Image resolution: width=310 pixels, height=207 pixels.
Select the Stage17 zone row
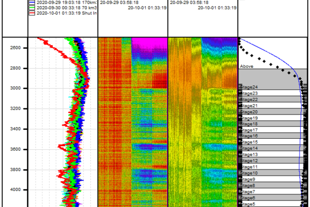pos(273,130)
